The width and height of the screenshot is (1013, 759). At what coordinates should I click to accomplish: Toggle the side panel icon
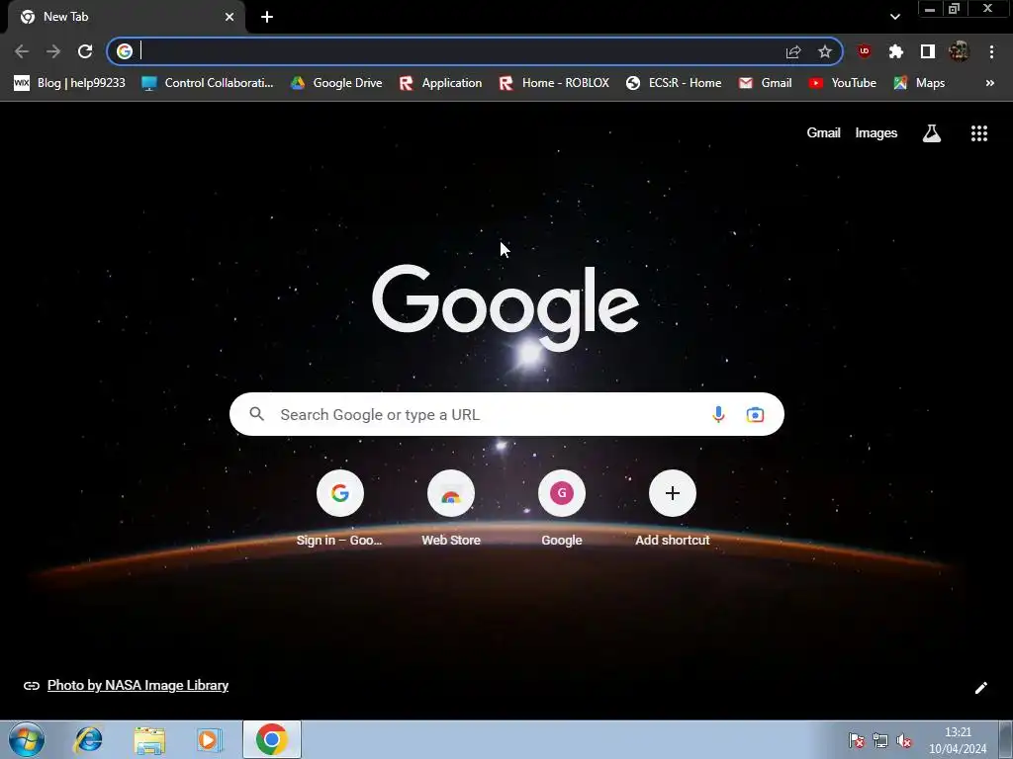click(927, 51)
